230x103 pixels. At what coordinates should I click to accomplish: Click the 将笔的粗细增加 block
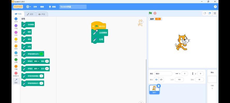[x=33, y=76]
